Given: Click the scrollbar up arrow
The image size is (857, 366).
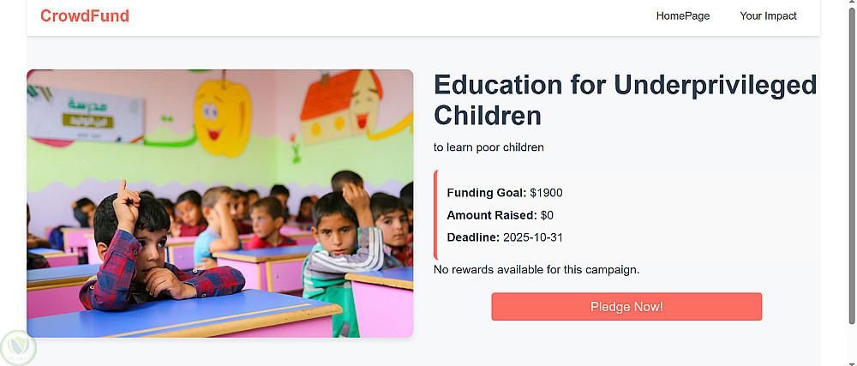Looking at the screenshot, I should (x=849, y=5).
